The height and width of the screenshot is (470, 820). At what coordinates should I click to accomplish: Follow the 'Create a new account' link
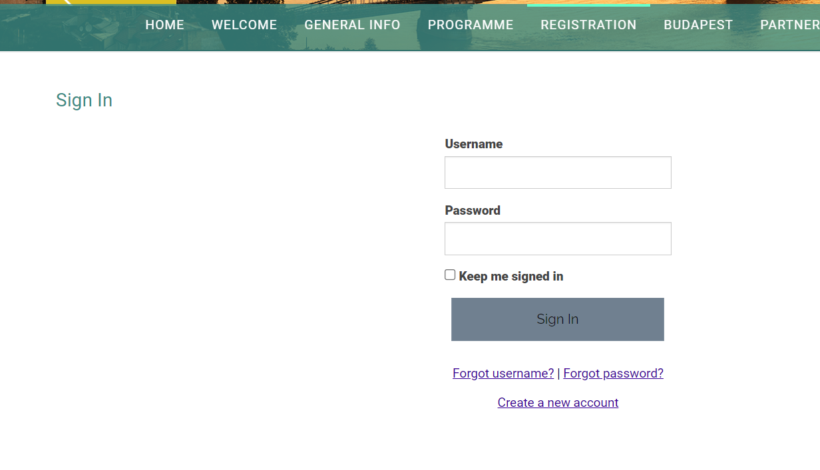click(558, 403)
